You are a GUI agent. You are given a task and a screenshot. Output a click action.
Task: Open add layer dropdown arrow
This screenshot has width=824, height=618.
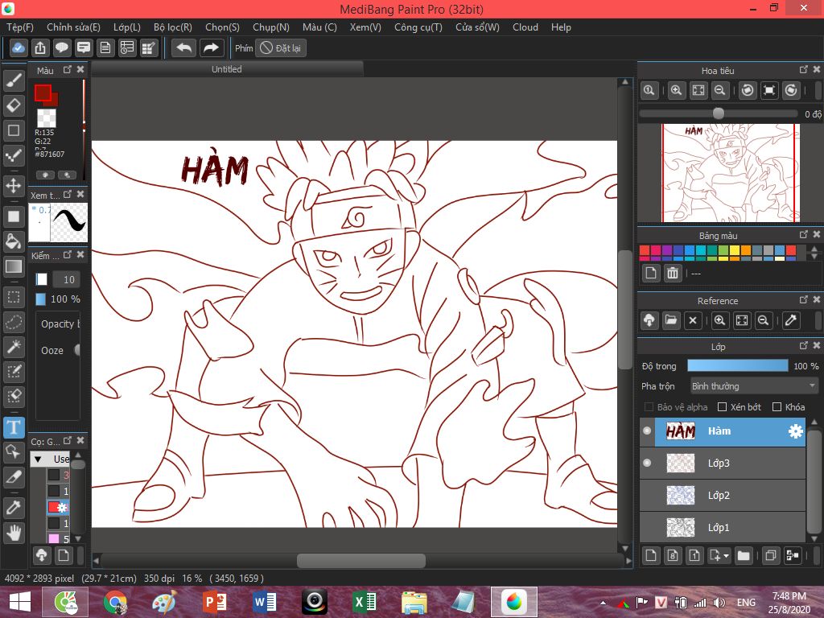[x=726, y=555]
